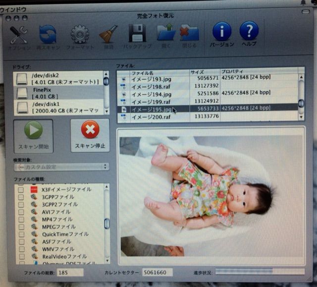Click the QuickTimeファイル type icon
The height and width of the screenshot is (287, 317).
[x=34, y=234]
